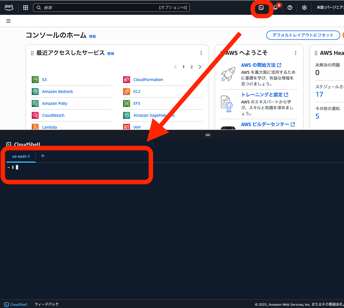The width and height of the screenshot is (344, 308).
Task: Open the Amazon Polly link
Action: point(55,103)
